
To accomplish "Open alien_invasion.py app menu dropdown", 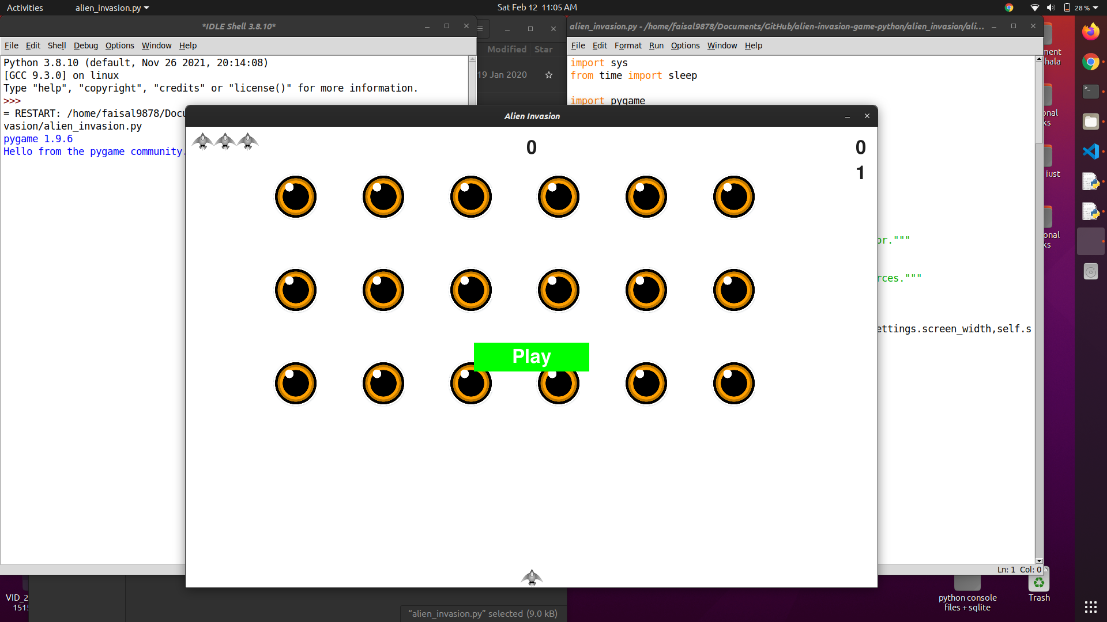I will [x=112, y=7].
